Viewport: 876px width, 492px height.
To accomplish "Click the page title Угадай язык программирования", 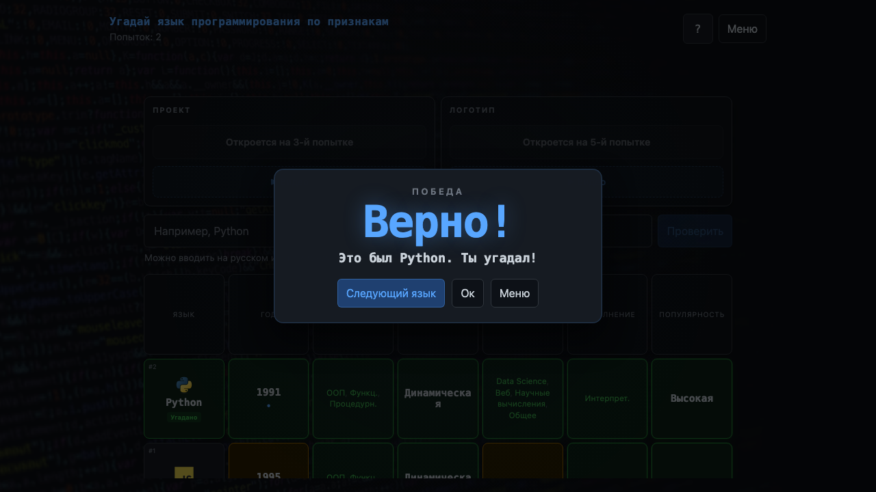I will tap(249, 22).
